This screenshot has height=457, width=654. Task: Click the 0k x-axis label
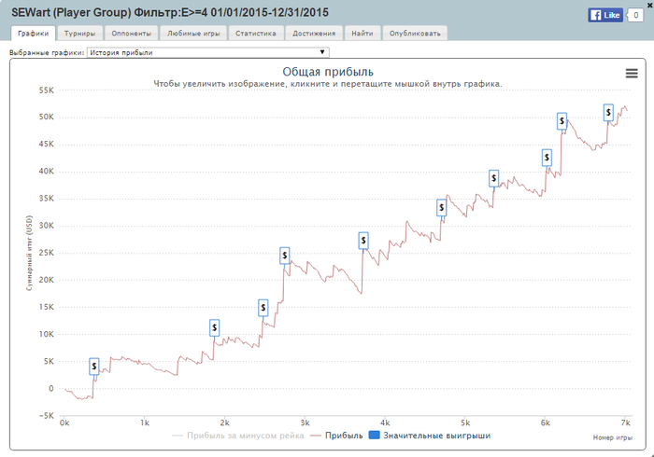pyautogui.click(x=64, y=422)
